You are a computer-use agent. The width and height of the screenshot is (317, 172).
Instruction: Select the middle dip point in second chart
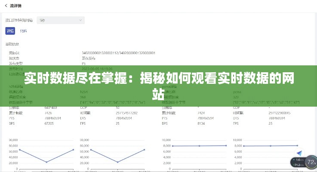[118, 162]
